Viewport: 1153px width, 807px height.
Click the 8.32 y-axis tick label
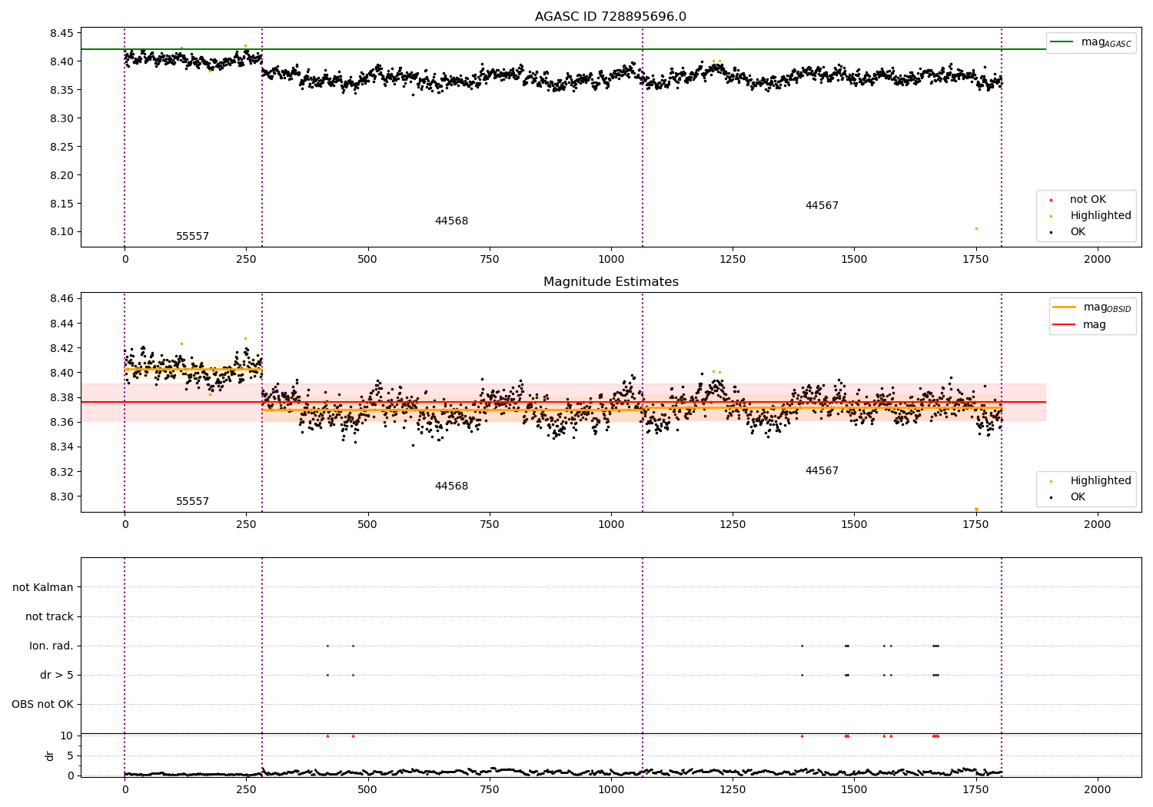pos(63,472)
